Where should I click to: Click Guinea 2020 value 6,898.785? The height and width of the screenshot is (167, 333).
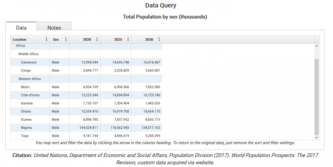91,119
